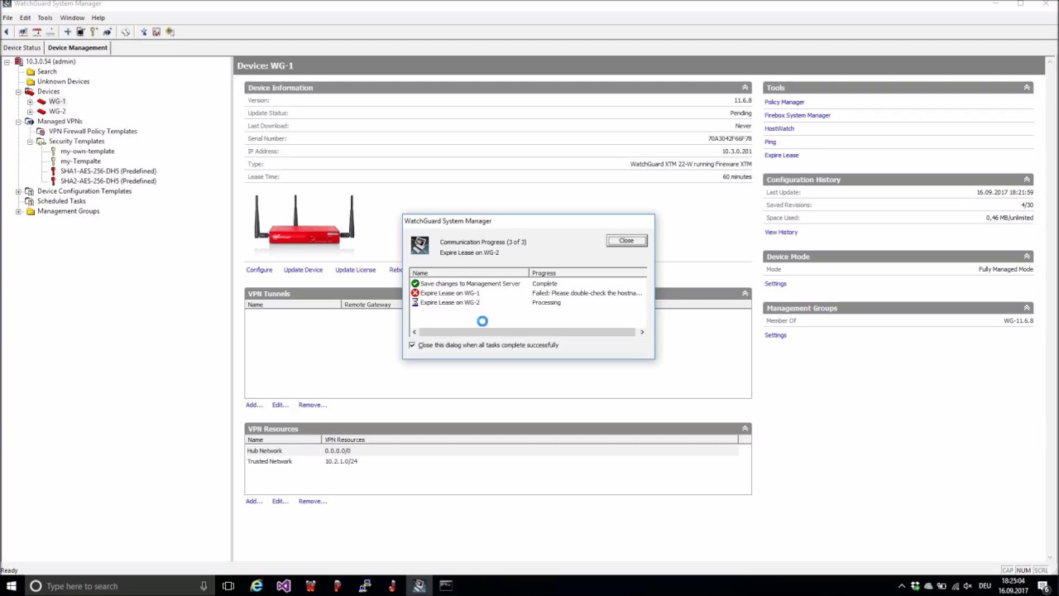Click the Name column header in dialog
Viewport: 1059px width, 596px height.
(469, 273)
